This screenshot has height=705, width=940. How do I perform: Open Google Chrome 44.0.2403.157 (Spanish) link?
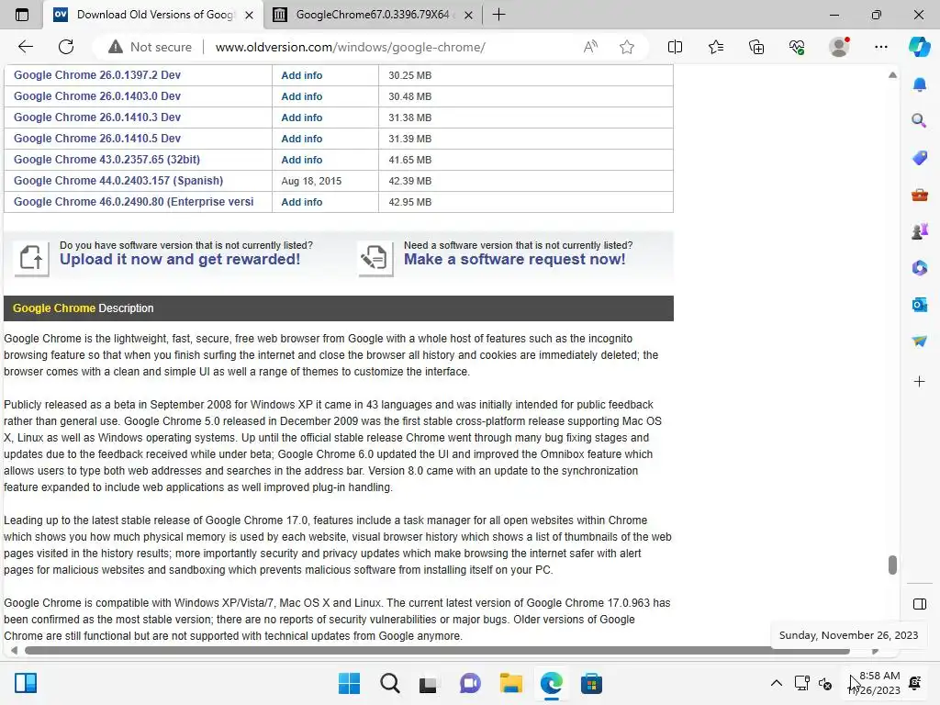point(118,181)
